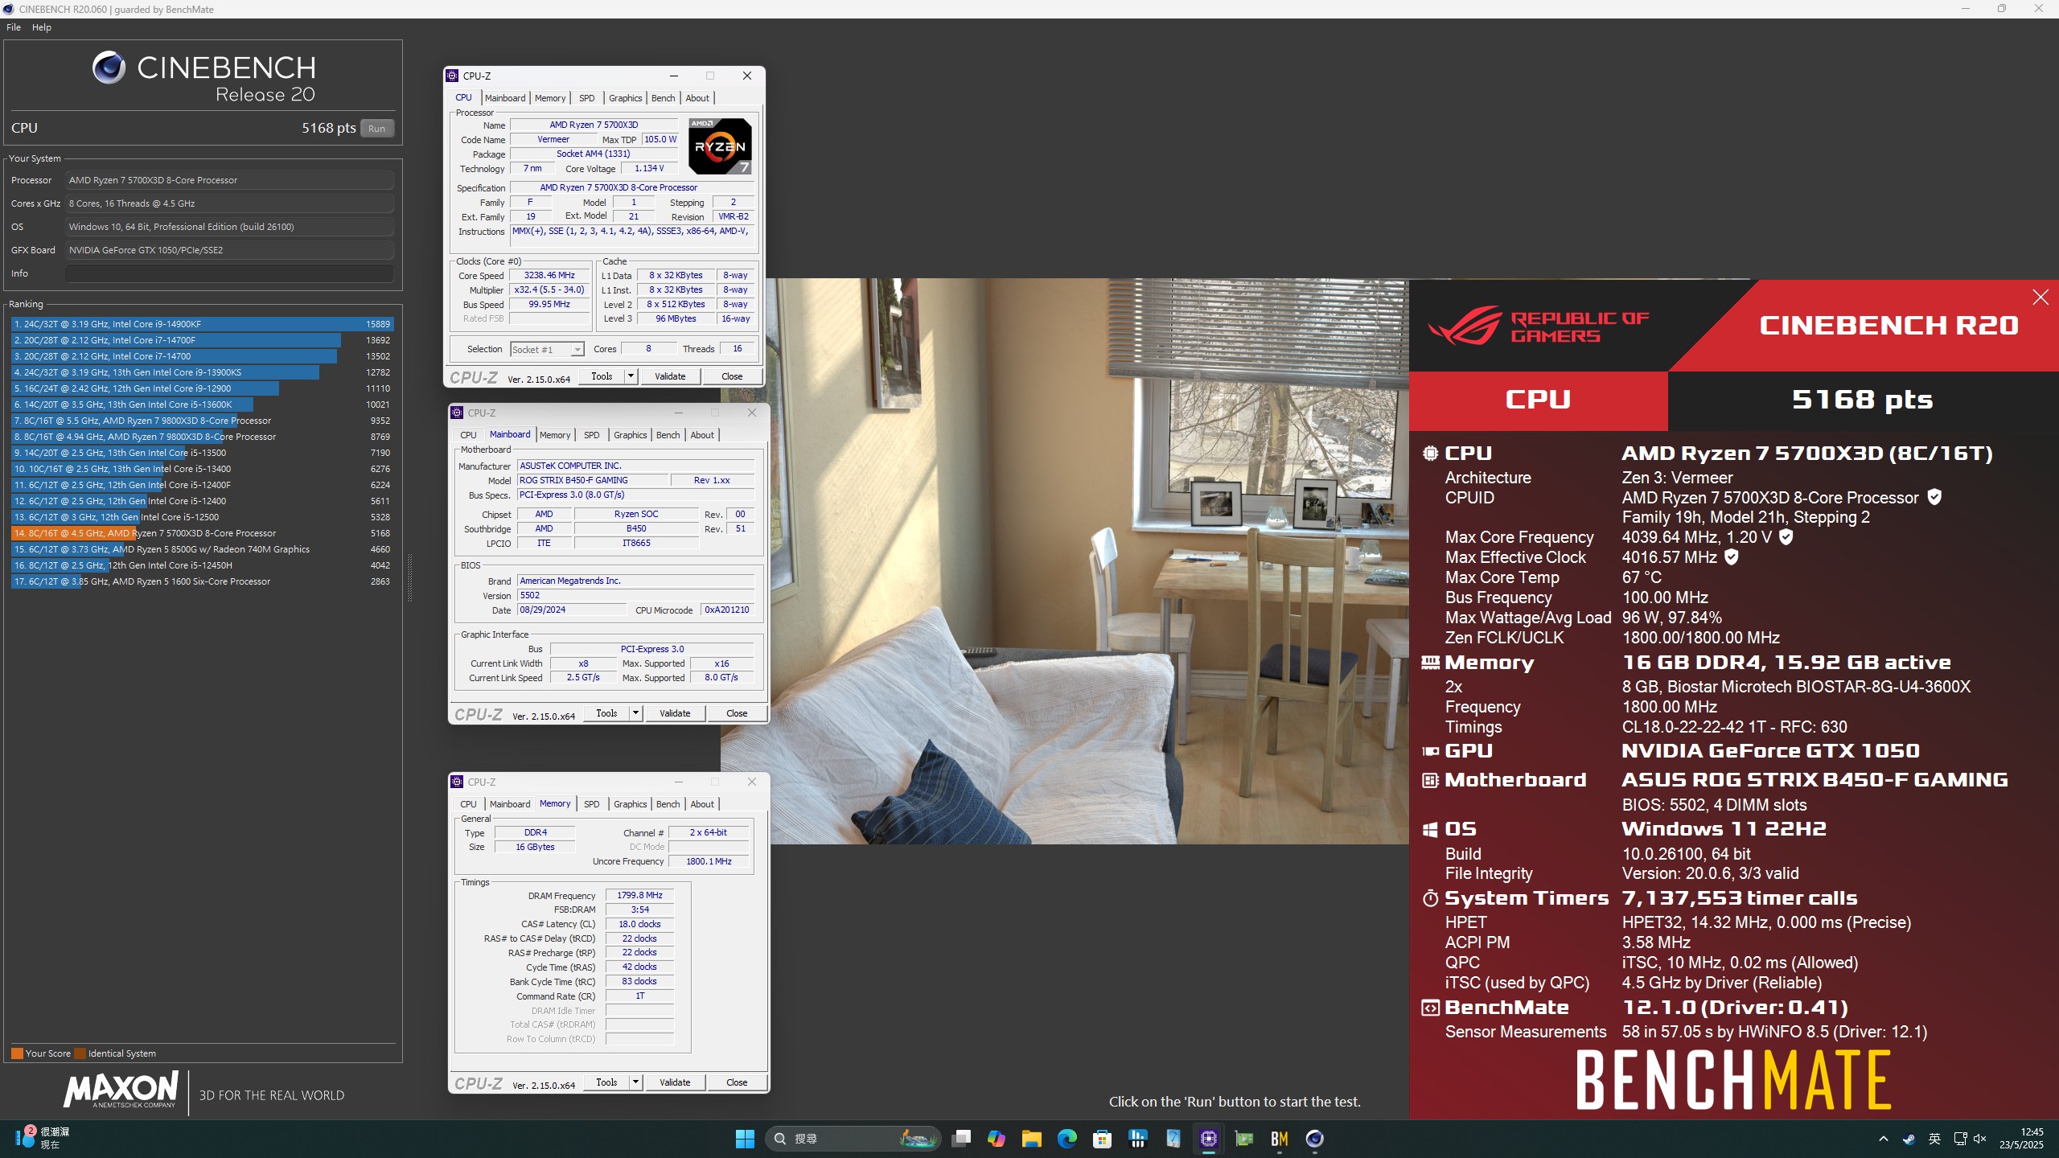2059x1158 pixels.
Task: Select ranking row Intel Core i9-14900KF
Action: point(202,324)
